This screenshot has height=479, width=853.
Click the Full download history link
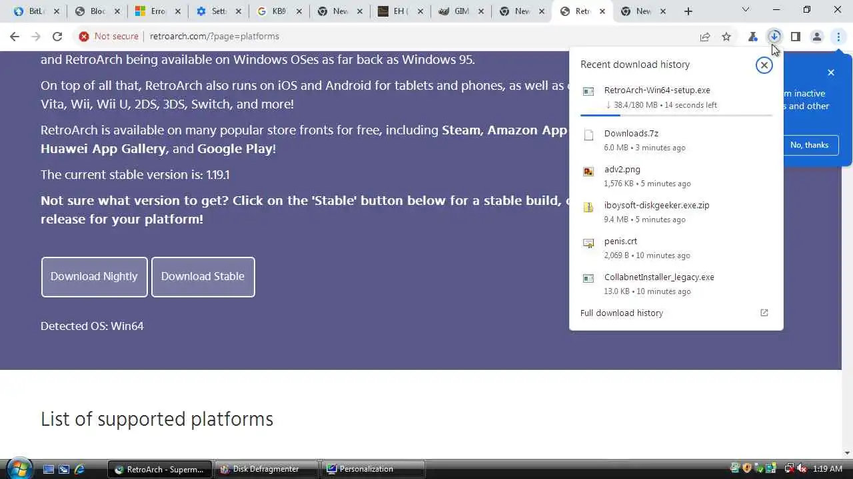[621, 313]
